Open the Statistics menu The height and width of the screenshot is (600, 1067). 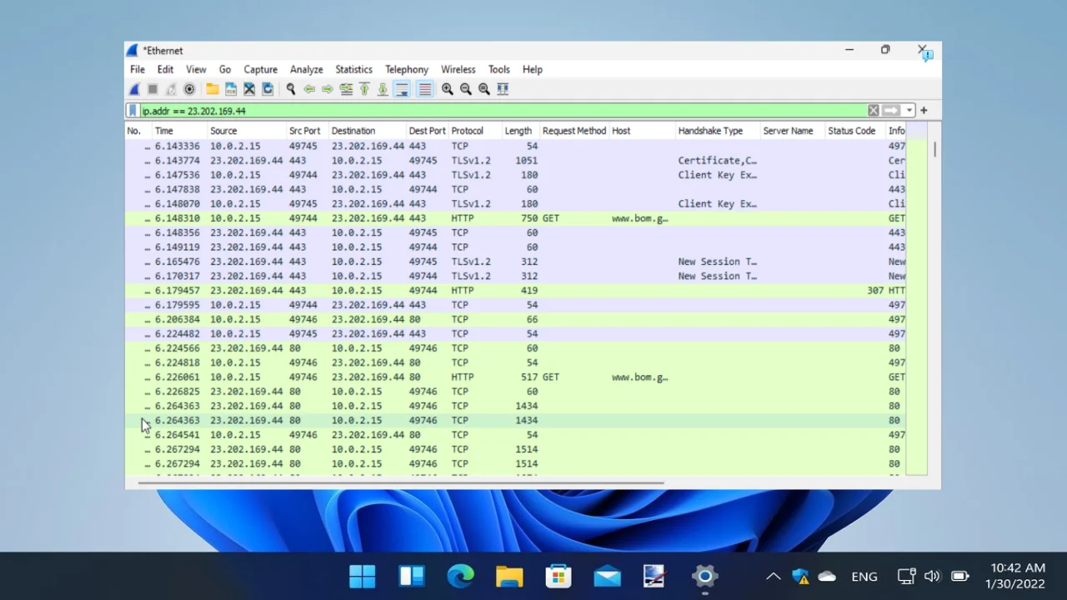[353, 69]
